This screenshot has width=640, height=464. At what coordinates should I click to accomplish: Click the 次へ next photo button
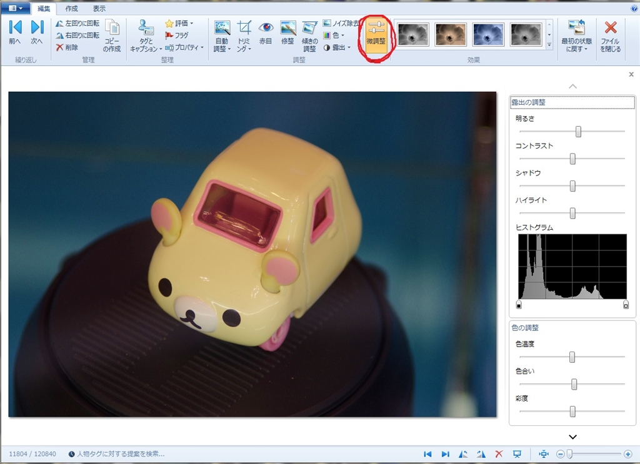37,31
